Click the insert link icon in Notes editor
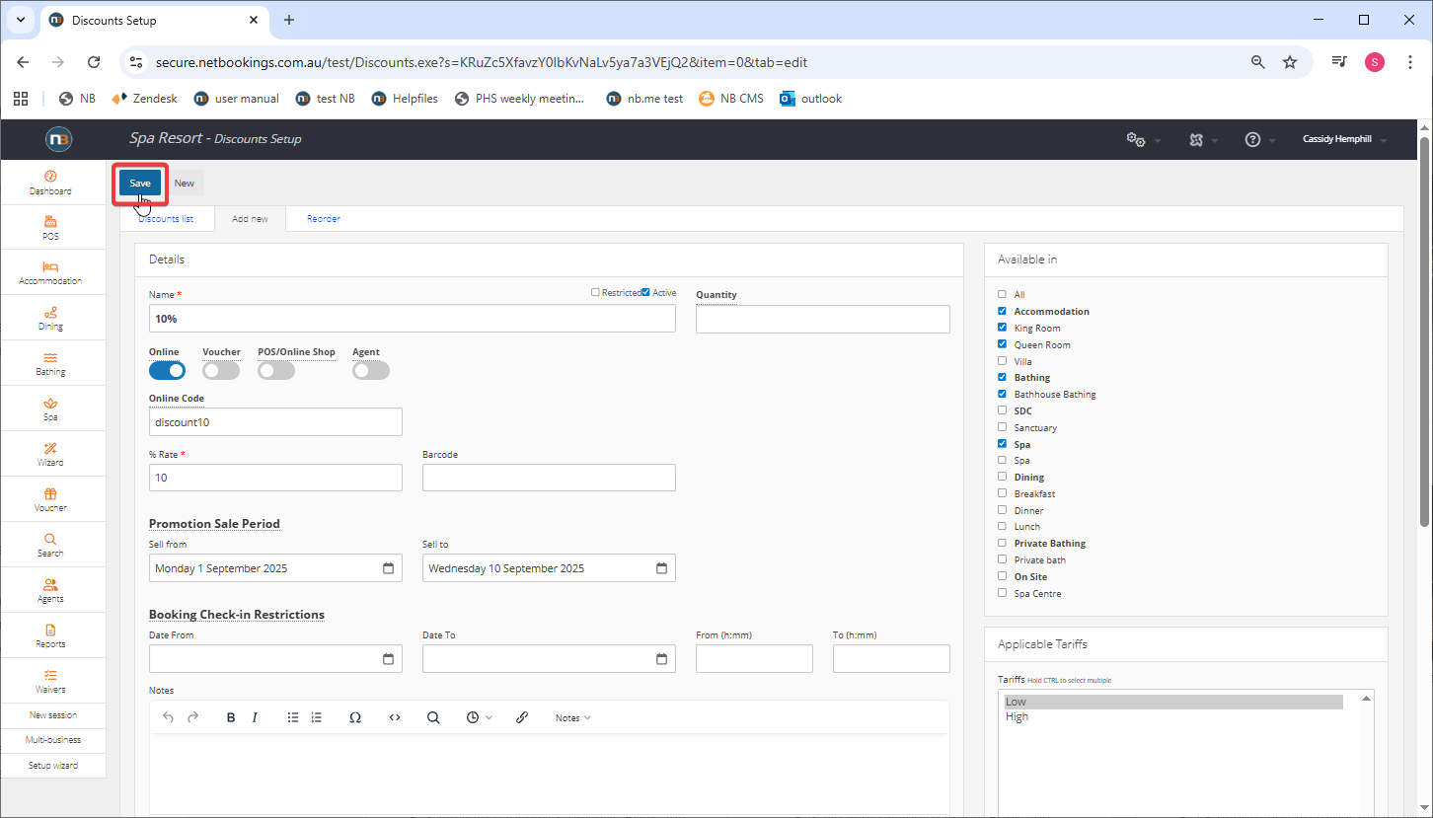Viewport: 1433px width, 818px height. tap(522, 717)
